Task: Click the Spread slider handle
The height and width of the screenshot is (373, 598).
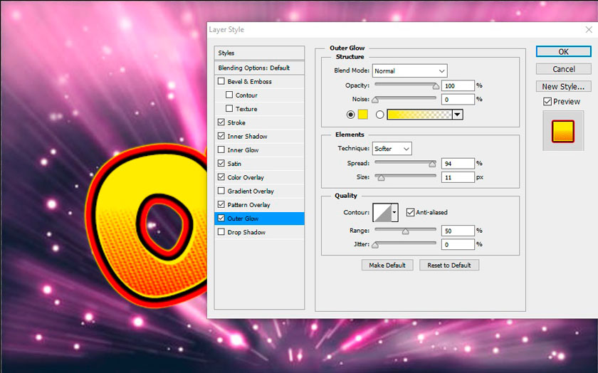Action: [x=432, y=164]
